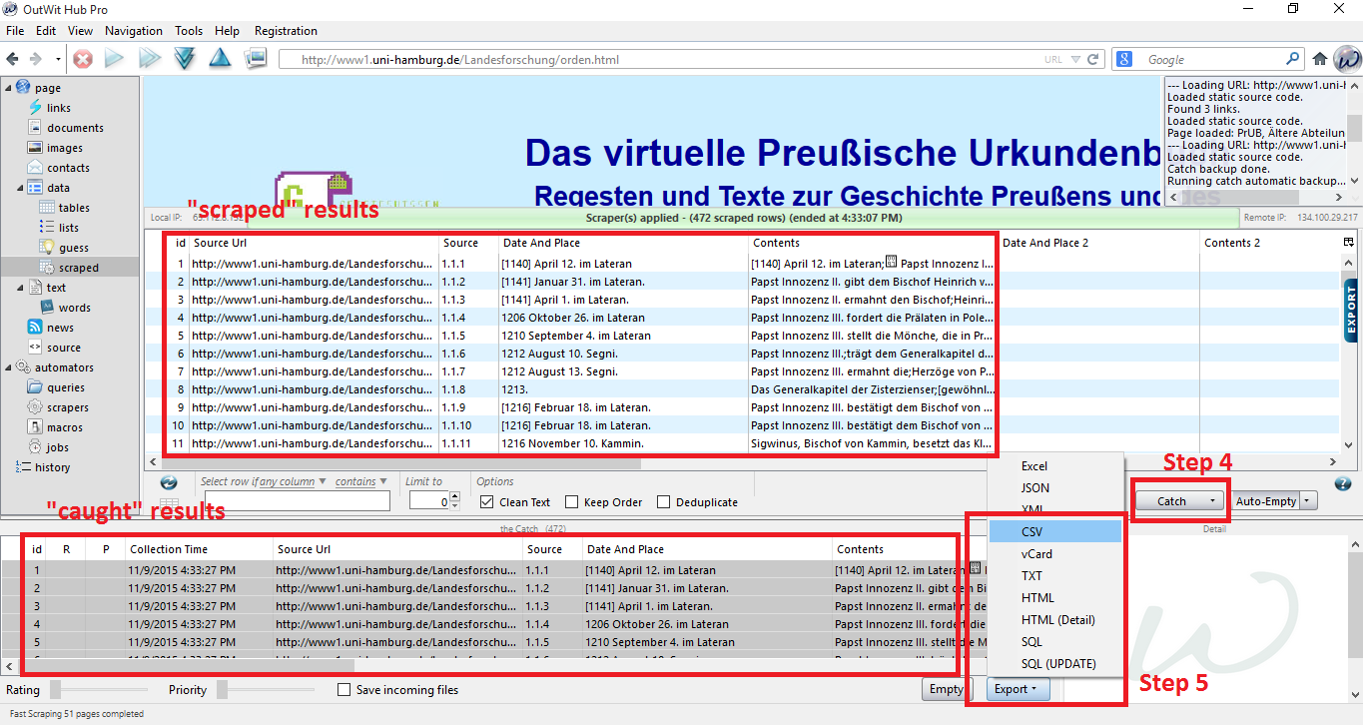Click the blue help question mark icon
1363x725 pixels.
[x=1343, y=484]
